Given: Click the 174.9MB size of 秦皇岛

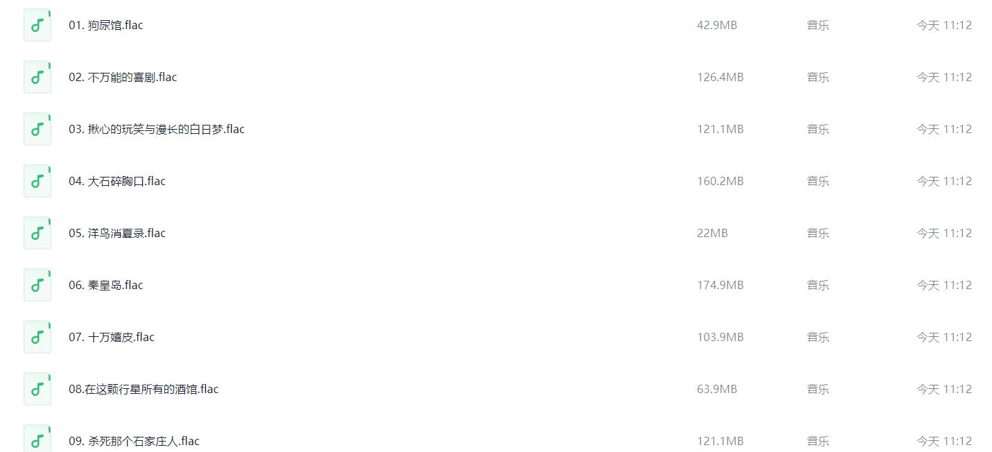Looking at the screenshot, I should (x=720, y=285).
